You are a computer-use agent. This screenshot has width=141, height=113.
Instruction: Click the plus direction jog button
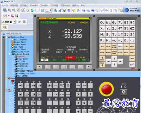click(78, 111)
